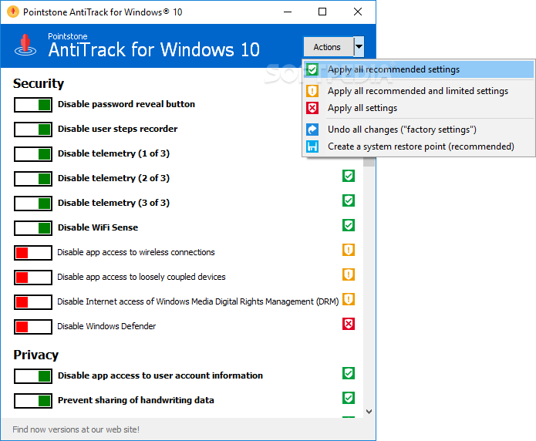536x441 pixels.
Task: Open the Actions dropdown arrow
Action: (x=359, y=46)
